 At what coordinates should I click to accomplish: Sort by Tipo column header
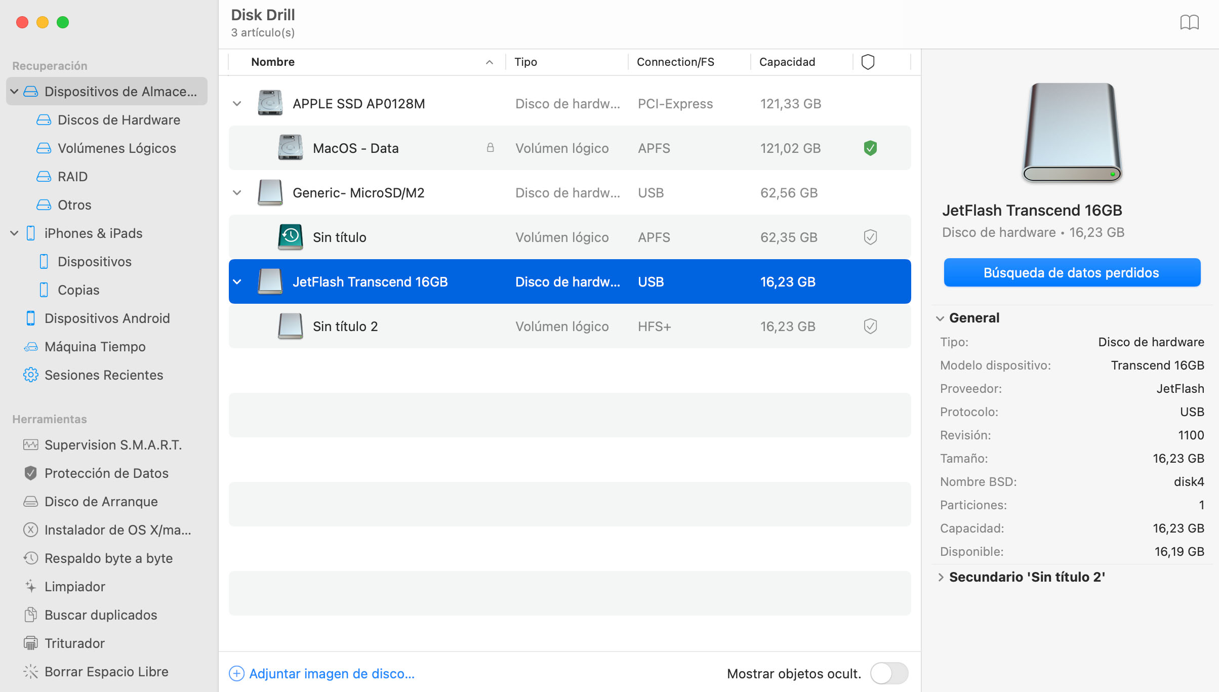(525, 62)
